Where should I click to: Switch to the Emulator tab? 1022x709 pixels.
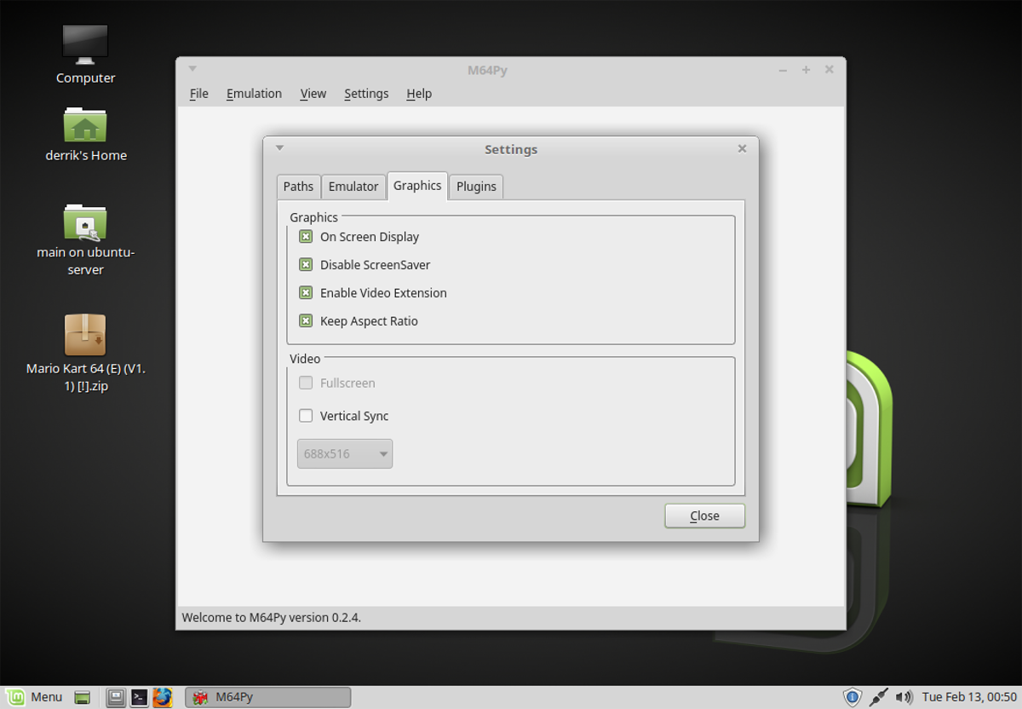coord(353,187)
